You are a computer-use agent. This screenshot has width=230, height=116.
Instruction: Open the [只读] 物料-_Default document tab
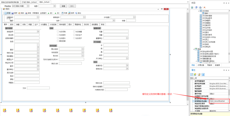pyautogui.click(x=29, y=2)
